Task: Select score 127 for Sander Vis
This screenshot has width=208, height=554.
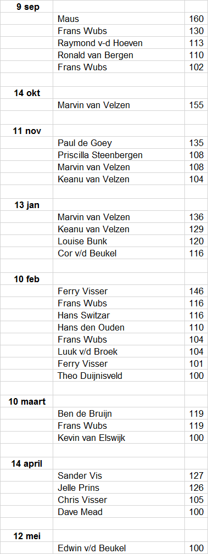Action: click(x=196, y=475)
